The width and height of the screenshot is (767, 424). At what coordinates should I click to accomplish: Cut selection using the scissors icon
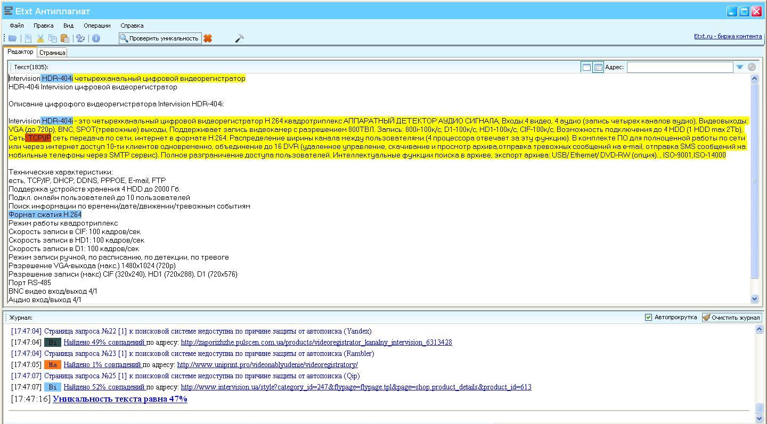click(x=40, y=38)
